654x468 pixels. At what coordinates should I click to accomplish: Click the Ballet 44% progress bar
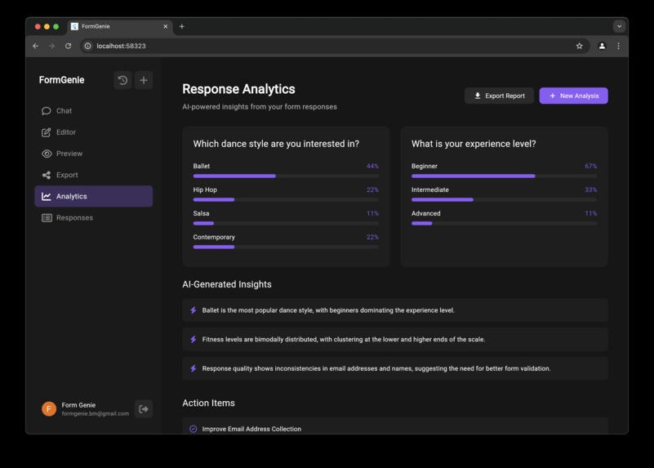[x=286, y=176]
